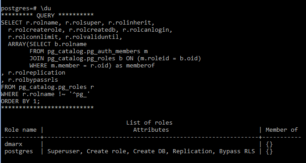Click the Member of column header

pyautogui.click(x=281, y=130)
